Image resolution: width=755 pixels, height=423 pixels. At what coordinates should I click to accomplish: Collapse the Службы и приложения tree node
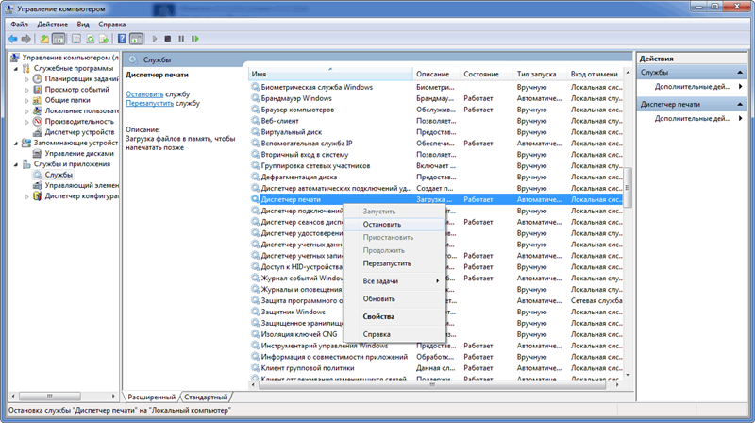pyautogui.click(x=14, y=164)
